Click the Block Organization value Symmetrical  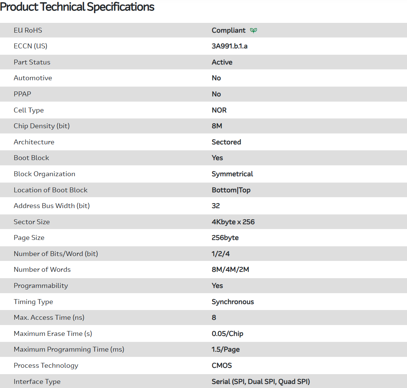[232, 174]
